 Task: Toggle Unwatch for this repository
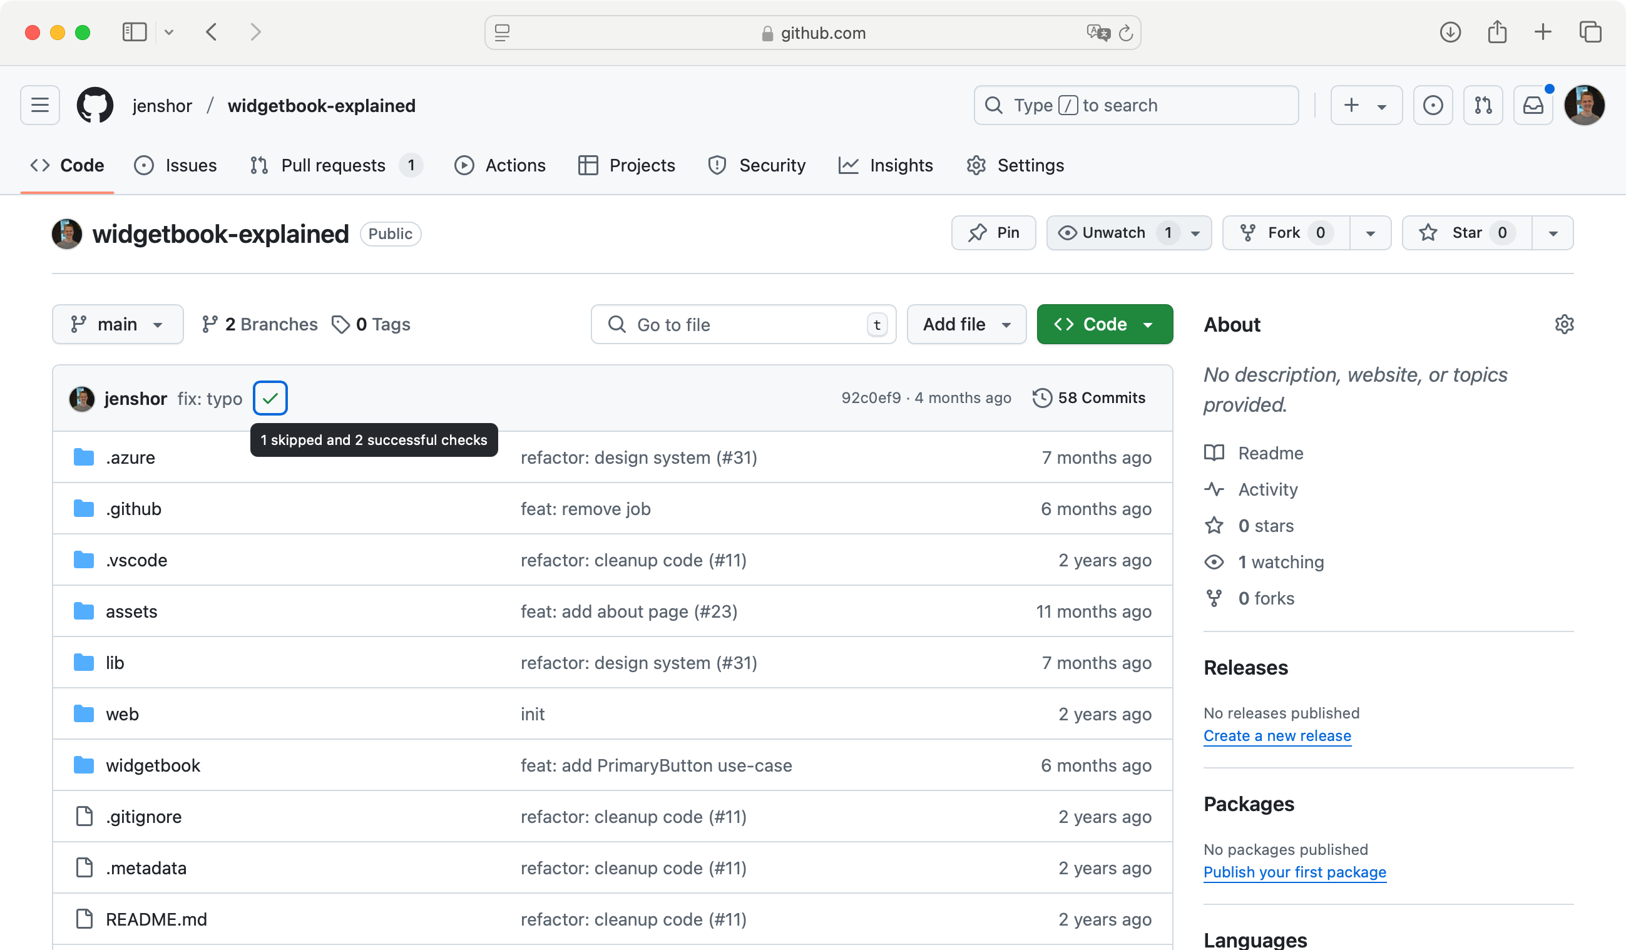coord(1113,233)
